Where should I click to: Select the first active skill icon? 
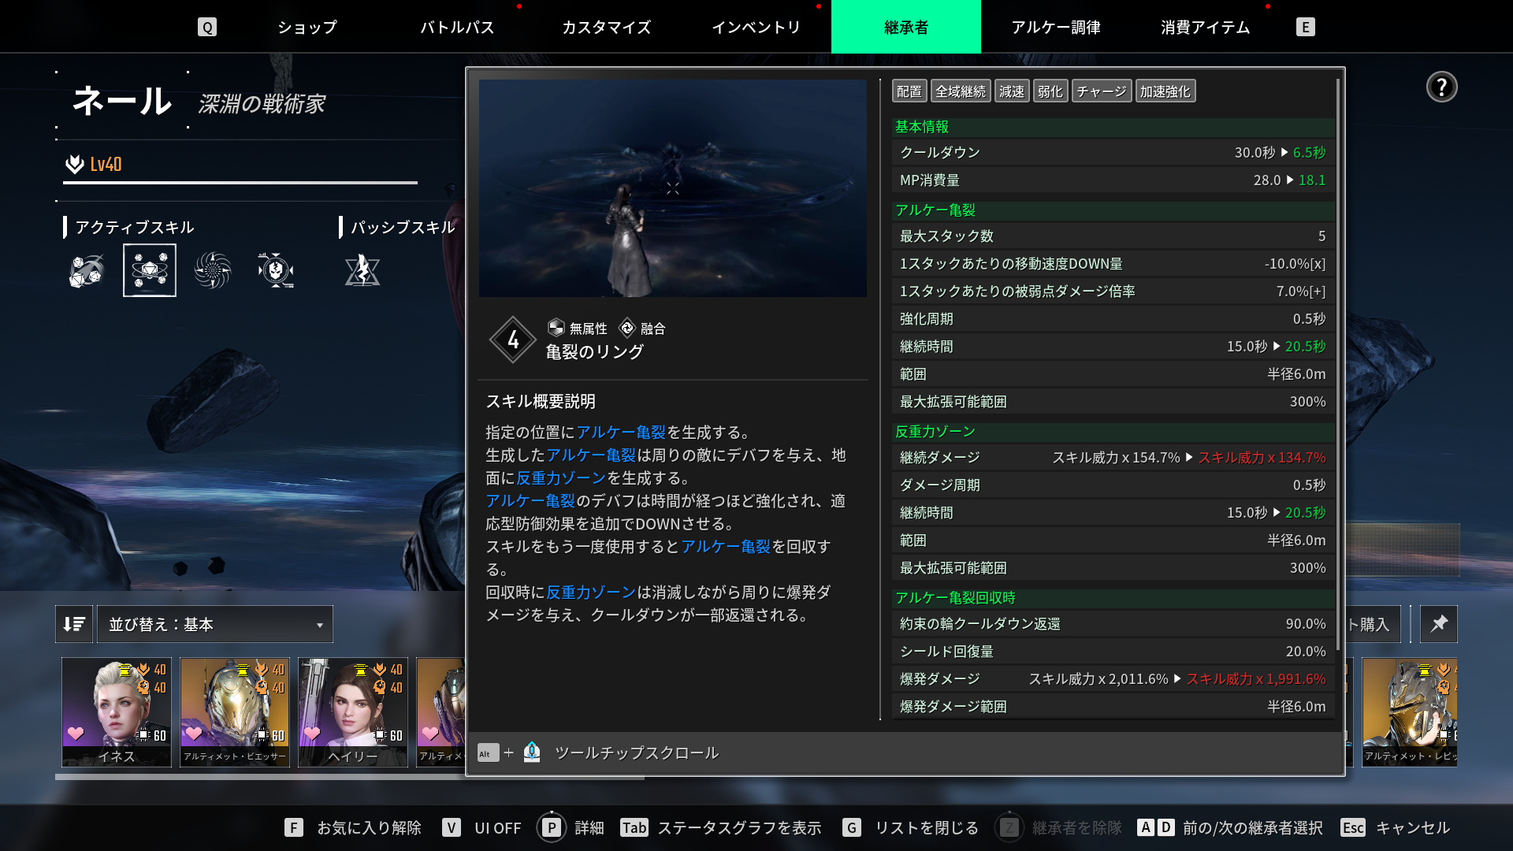(87, 271)
